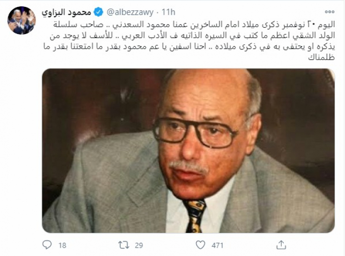
Task: Open the three-dot more options menu
Action: click(x=330, y=12)
